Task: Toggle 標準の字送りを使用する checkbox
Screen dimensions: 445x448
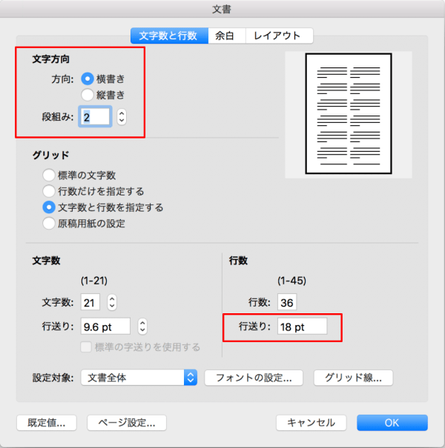Action: coord(86,347)
